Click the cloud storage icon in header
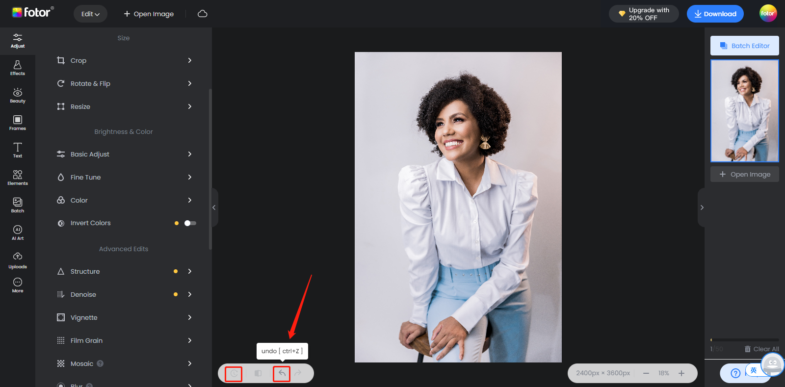Image resolution: width=785 pixels, height=387 pixels. [203, 14]
